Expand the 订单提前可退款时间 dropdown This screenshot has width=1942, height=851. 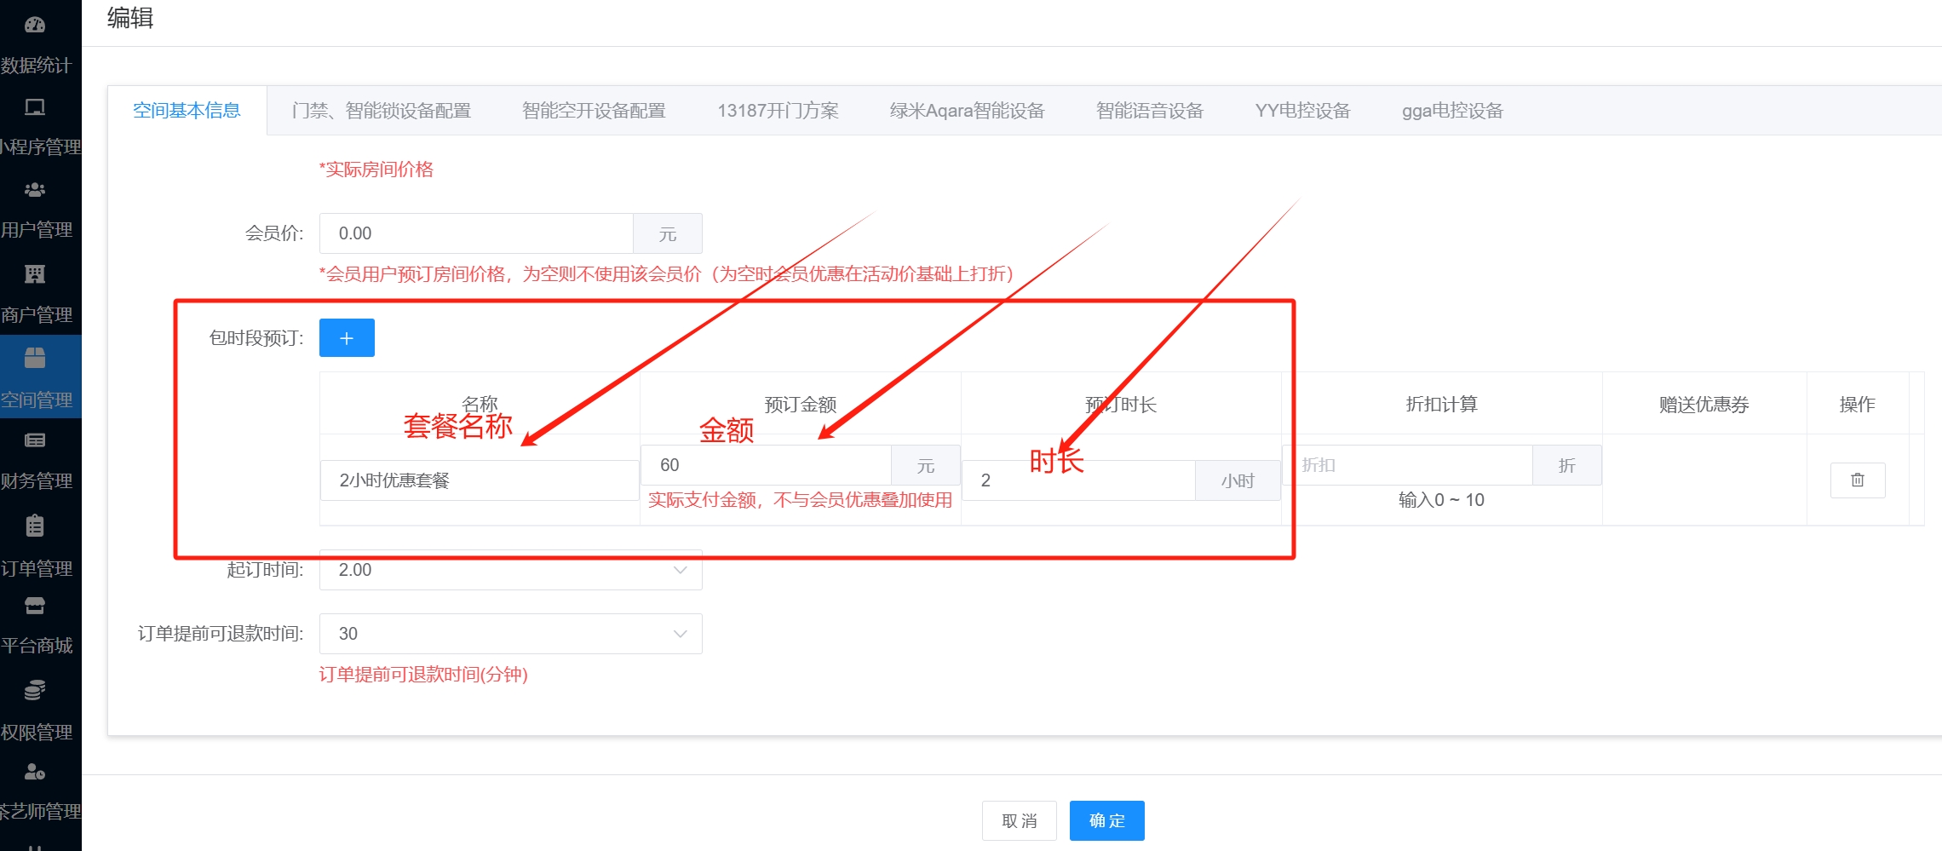[510, 634]
